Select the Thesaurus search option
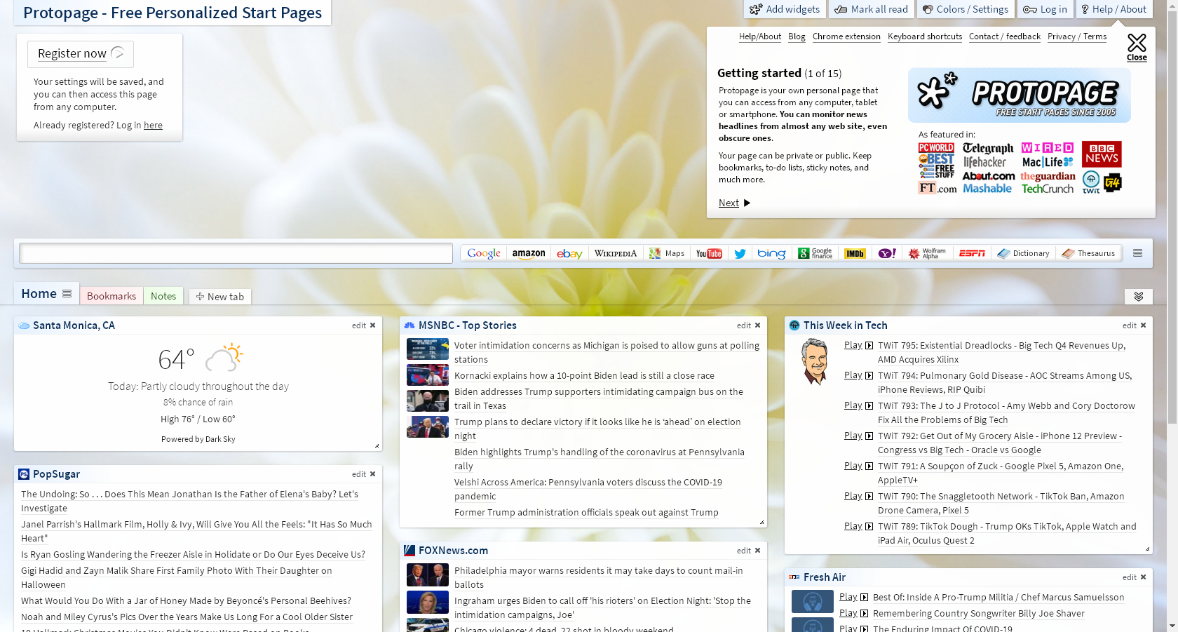 [x=1088, y=253]
